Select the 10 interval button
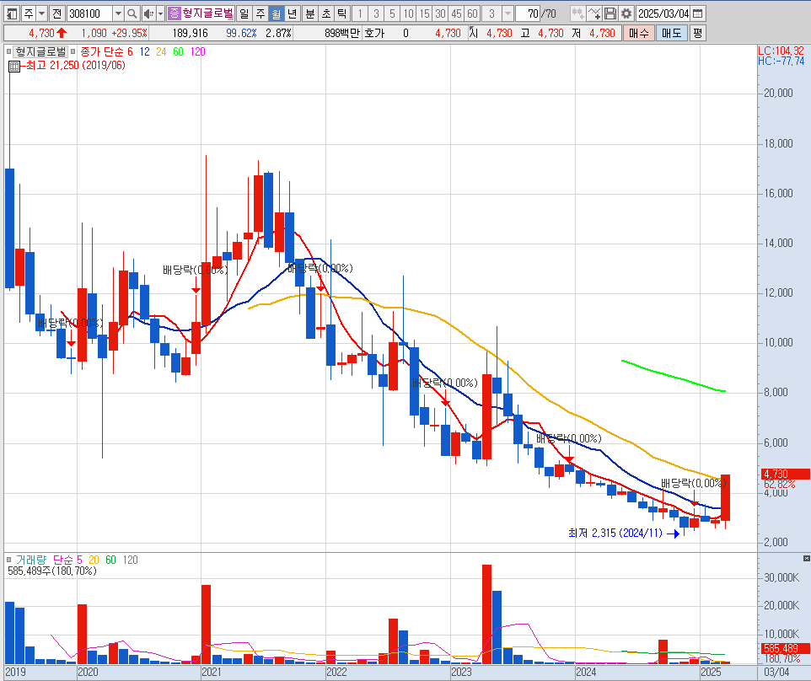Image resolution: width=811 pixels, height=681 pixels. coord(408,13)
